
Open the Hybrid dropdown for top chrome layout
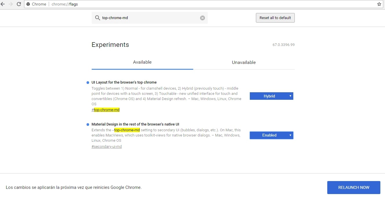click(271, 96)
